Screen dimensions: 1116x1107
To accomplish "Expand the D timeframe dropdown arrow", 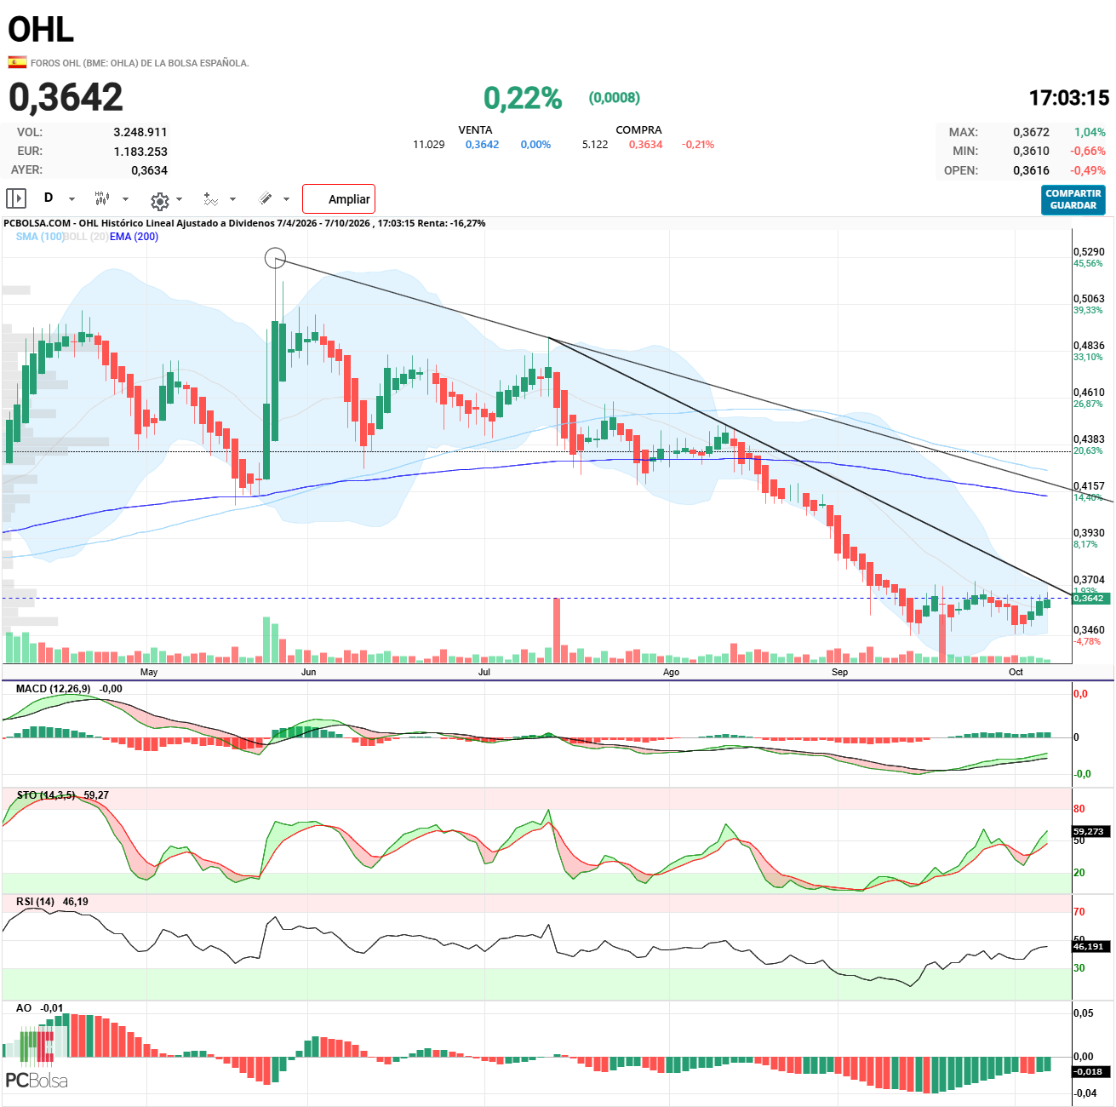I will pos(72,199).
